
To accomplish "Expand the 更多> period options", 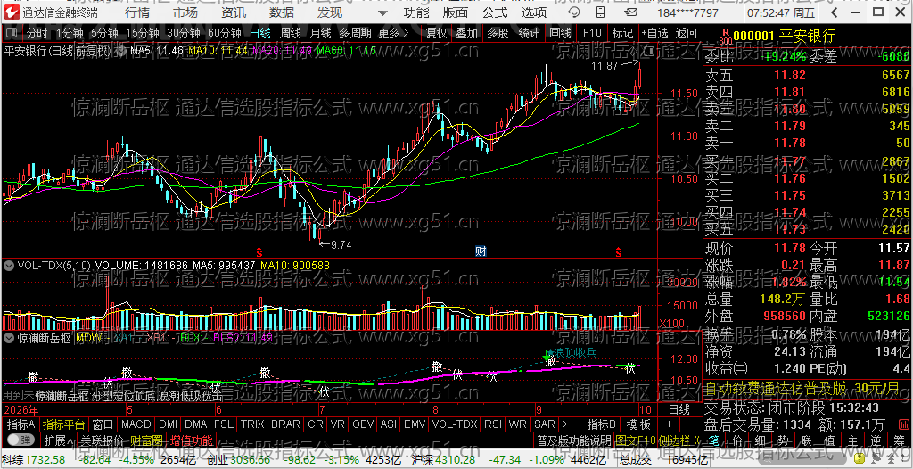I will tap(394, 33).
